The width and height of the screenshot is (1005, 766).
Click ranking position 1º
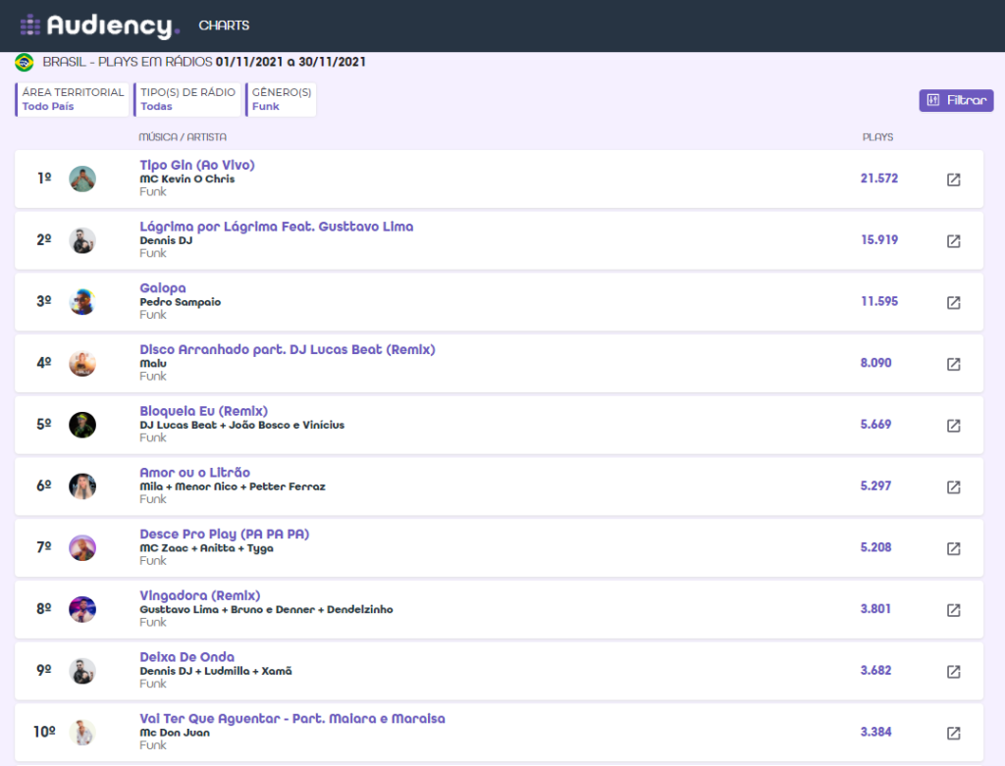[x=44, y=179]
